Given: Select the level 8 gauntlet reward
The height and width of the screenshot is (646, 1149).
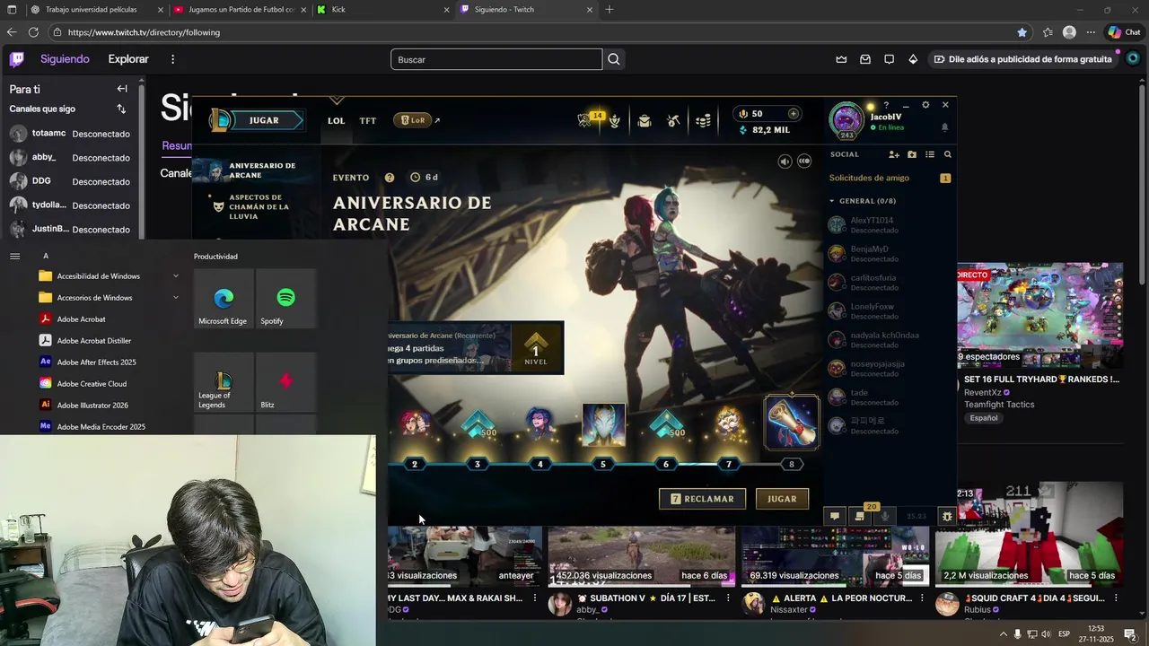Looking at the screenshot, I should (791, 422).
